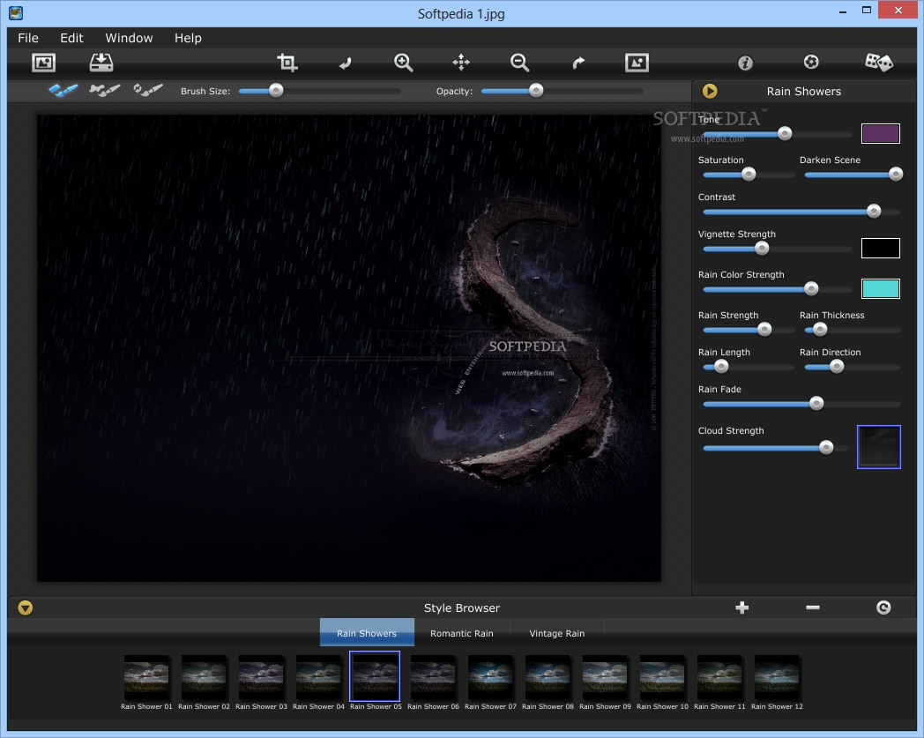Switch to Romantic Rain tab
The width and height of the screenshot is (924, 738).
[x=462, y=633]
